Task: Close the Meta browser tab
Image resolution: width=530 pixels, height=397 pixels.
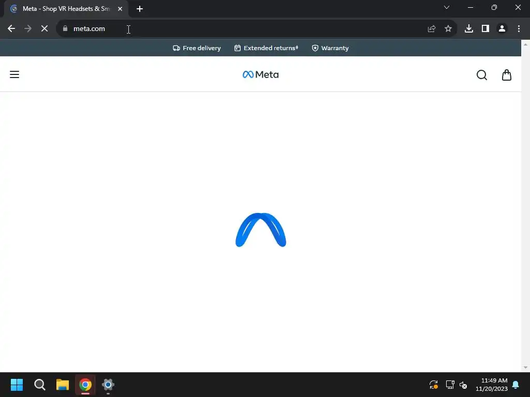Action: [120, 9]
